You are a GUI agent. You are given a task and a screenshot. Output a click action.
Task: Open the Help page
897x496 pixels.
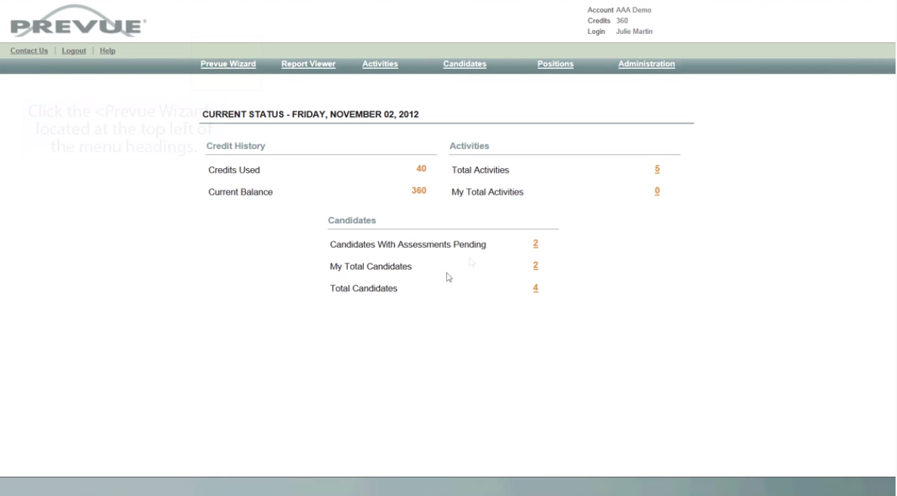(107, 50)
